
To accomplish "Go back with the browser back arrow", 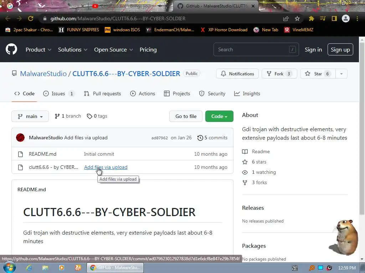I will [x=8, y=18].
